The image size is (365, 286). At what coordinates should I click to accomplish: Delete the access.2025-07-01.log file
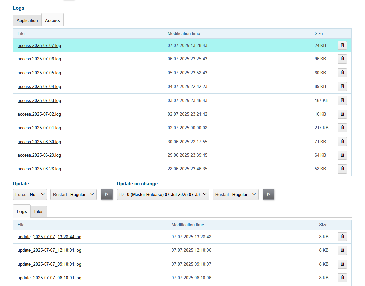(342, 128)
